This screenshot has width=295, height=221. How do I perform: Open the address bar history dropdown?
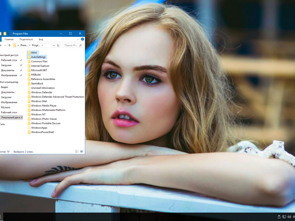click(54, 45)
